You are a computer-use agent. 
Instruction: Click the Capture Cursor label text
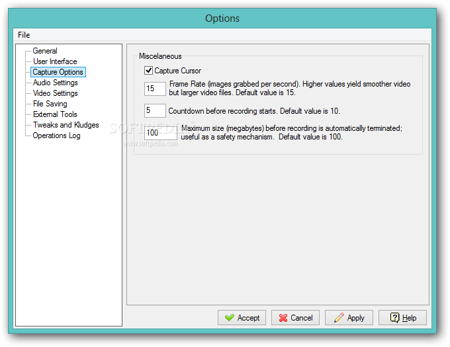coord(177,71)
